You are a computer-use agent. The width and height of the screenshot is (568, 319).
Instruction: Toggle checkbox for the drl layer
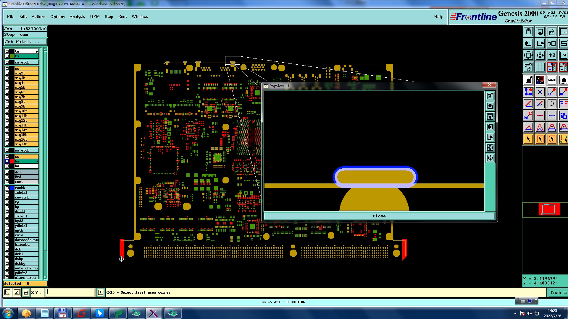[x=7, y=172]
